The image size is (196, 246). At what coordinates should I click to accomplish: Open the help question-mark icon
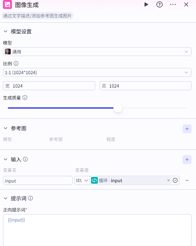[159, 4]
